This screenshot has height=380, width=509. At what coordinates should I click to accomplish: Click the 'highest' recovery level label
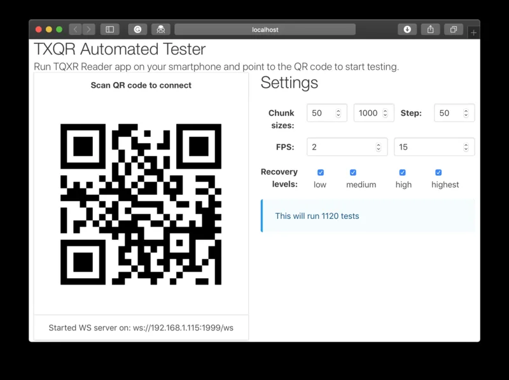[x=445, y=185]
